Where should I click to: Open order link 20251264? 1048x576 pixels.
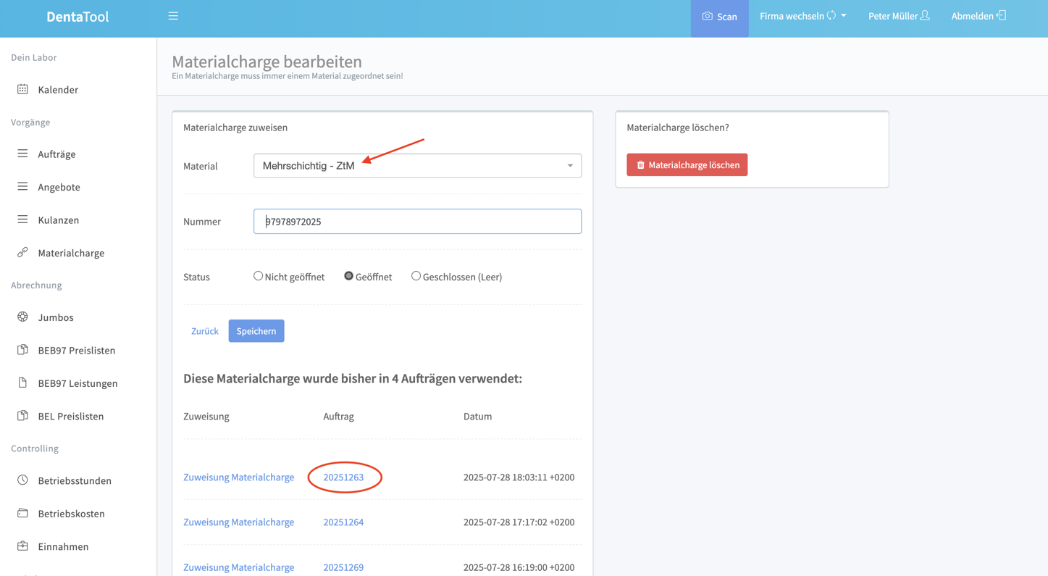click(x=343, y=522)
